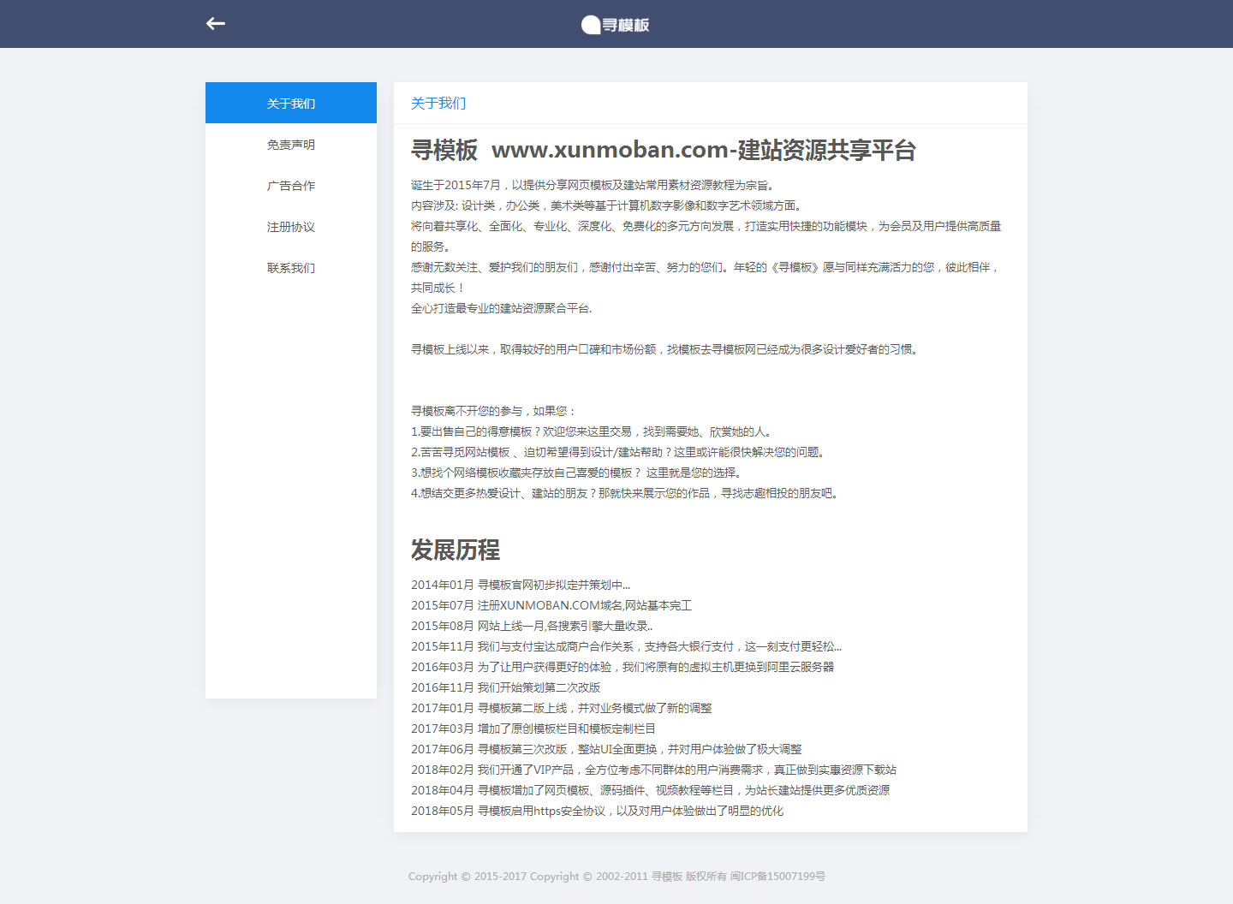Click the blue 关于我们 content panel title
Image resolution: width=1233 pixels, height=904 pixels.
pyautogui.click(x=438, y=104)
